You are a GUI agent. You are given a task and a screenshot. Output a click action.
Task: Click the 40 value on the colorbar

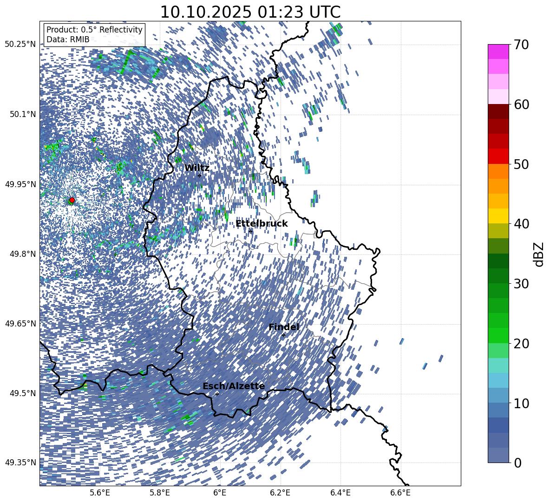tap(522, 224)
